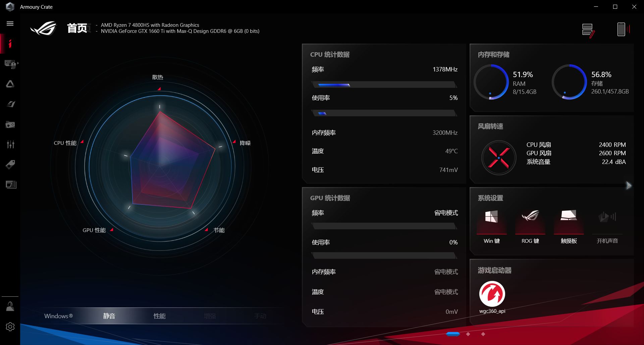This screenshot has height=345, width=644.
Task: Open the Aura Sync triangle icon
Action: [x=10, y=84]
